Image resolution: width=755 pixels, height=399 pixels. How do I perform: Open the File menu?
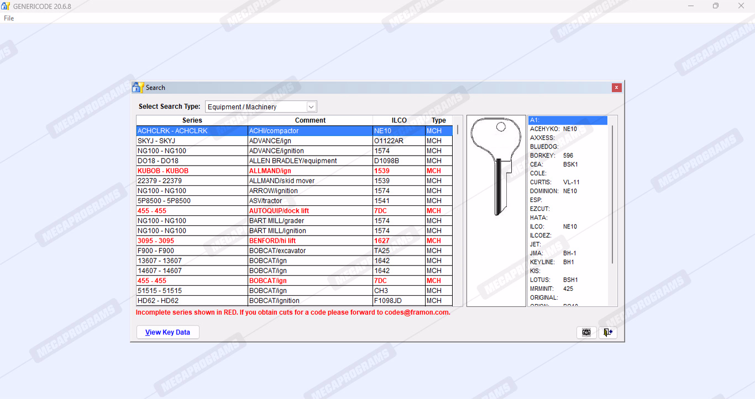(9, 18)
